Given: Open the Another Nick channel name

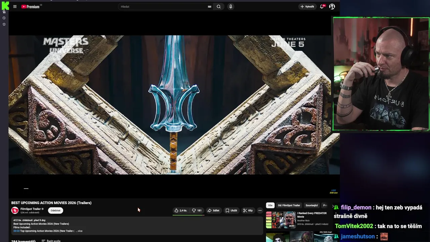Looking at the screenshot, I should [303, 220].
